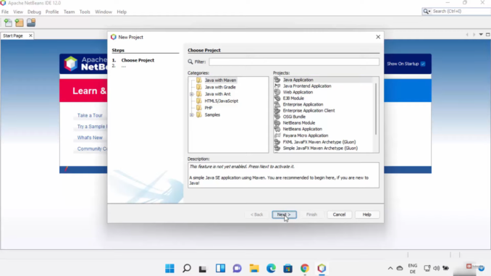
Task: Click the search magnifier icon in the toolbar
Action: [426, 12]
